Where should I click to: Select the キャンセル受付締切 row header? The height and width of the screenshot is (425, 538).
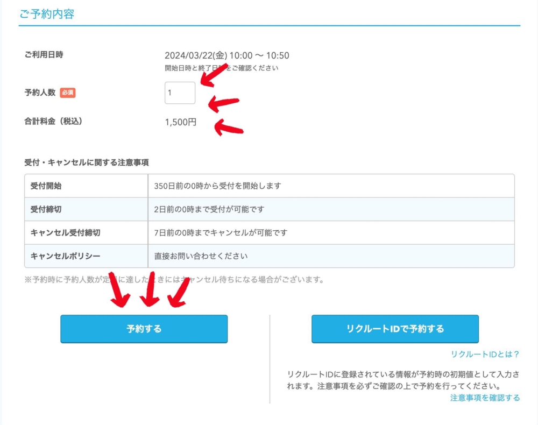point(65,233)
